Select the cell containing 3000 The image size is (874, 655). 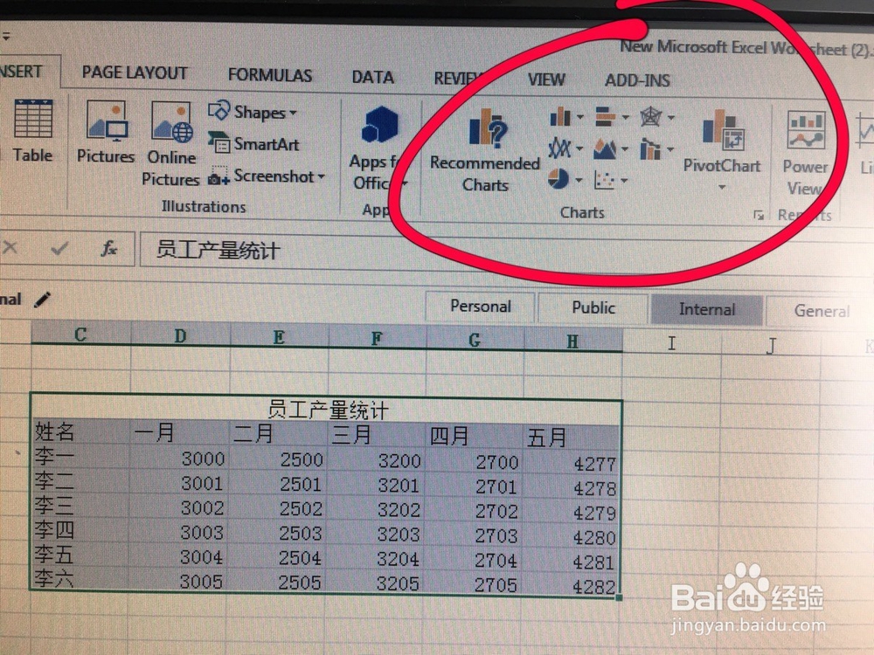click(x=179, y=458)
